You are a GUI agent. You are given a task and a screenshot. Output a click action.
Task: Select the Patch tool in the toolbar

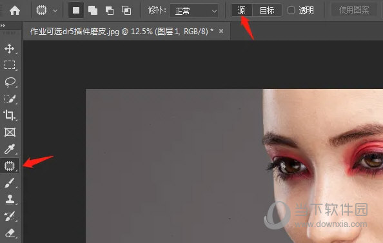coord(10,166)
